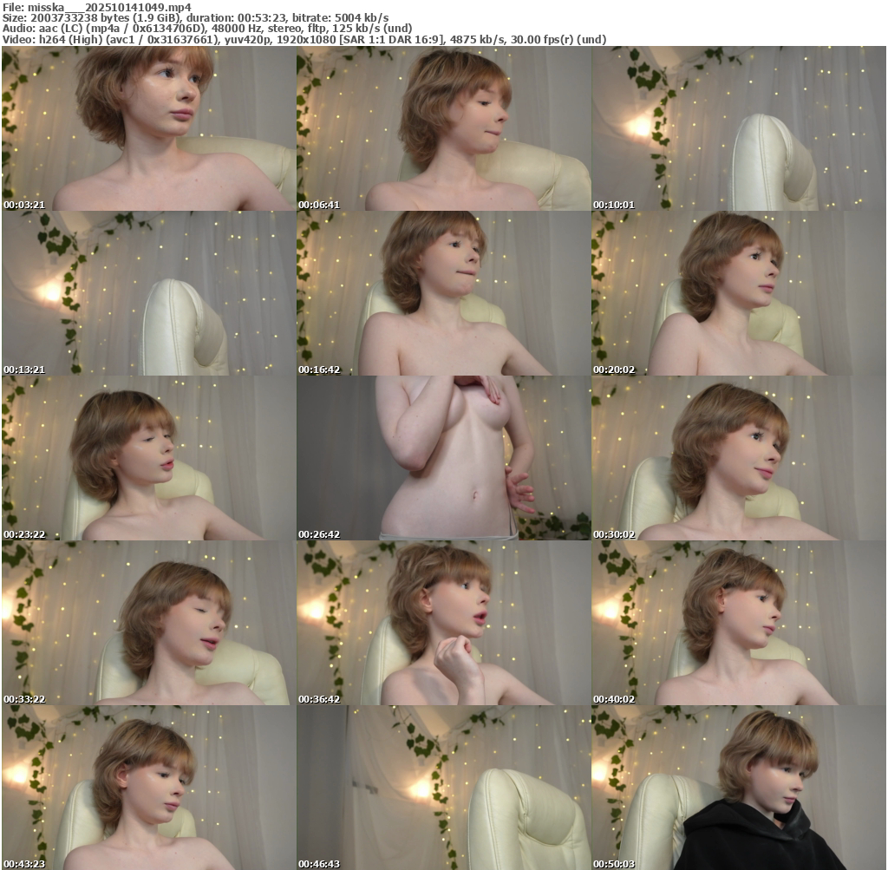Select the frame stamped 00:30:02

pos(739,458)
